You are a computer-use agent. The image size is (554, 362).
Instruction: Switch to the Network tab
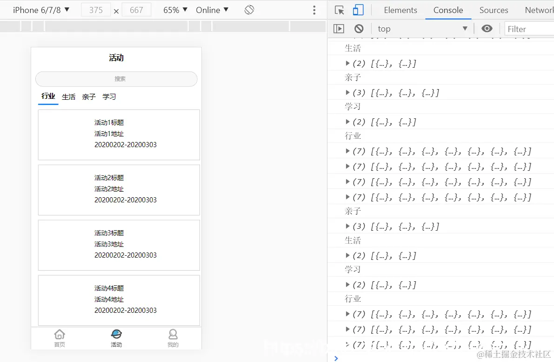pyautogui.click(x=539, y=10)
